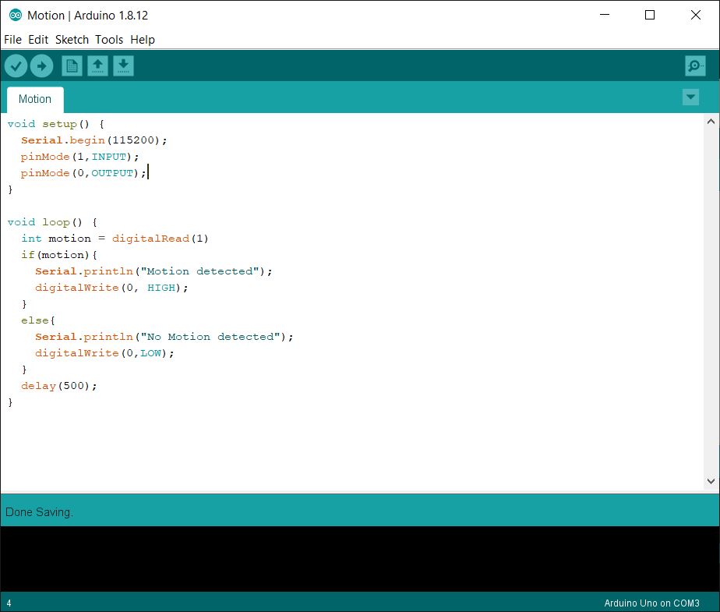Open the Tools menu

coord(109,40)
